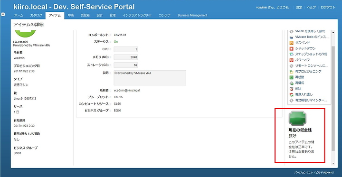Click the 有効期限リマインダー gear icon
The image size is (342, 177).
(x=291, y=101)
